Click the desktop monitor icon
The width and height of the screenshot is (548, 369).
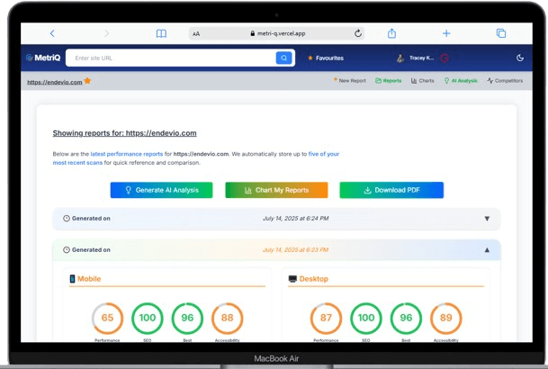tap(292, 279)
